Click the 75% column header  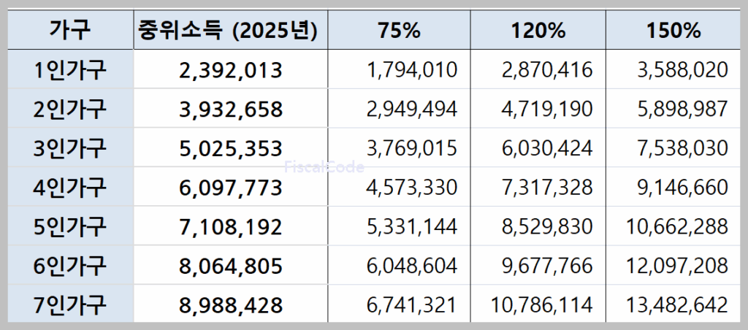[x=399, y=31]
